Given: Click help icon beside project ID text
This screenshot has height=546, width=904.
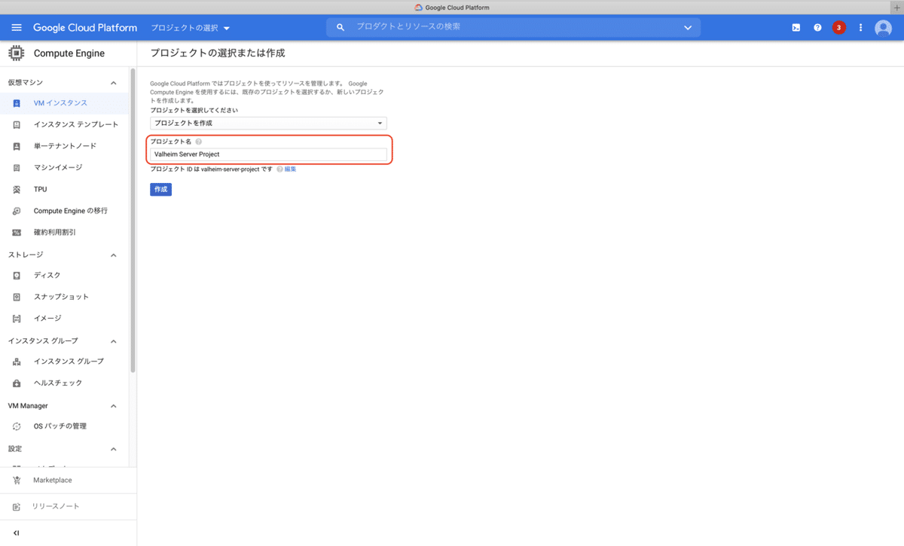Looking at the screenshot, I should (x=279, y=169).
